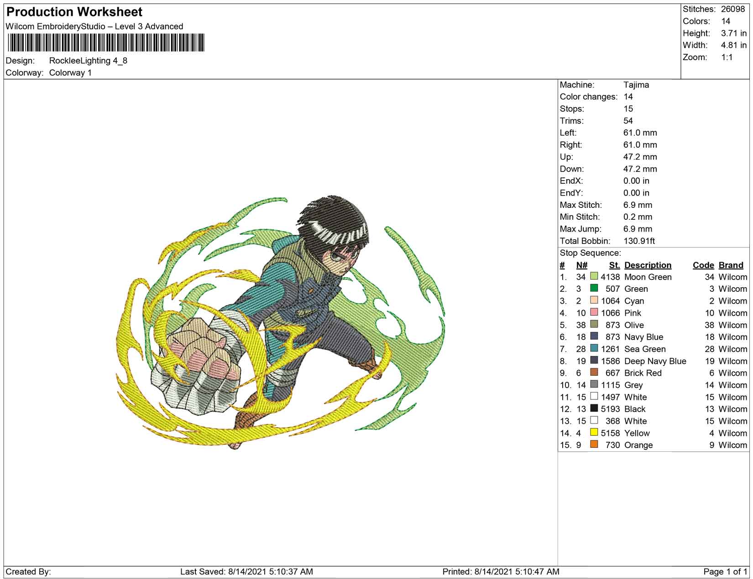This screenshot has height=579, width=753.
Task: Click the Page 1 of 1 footer text
Action: click(x=725, y=572)
